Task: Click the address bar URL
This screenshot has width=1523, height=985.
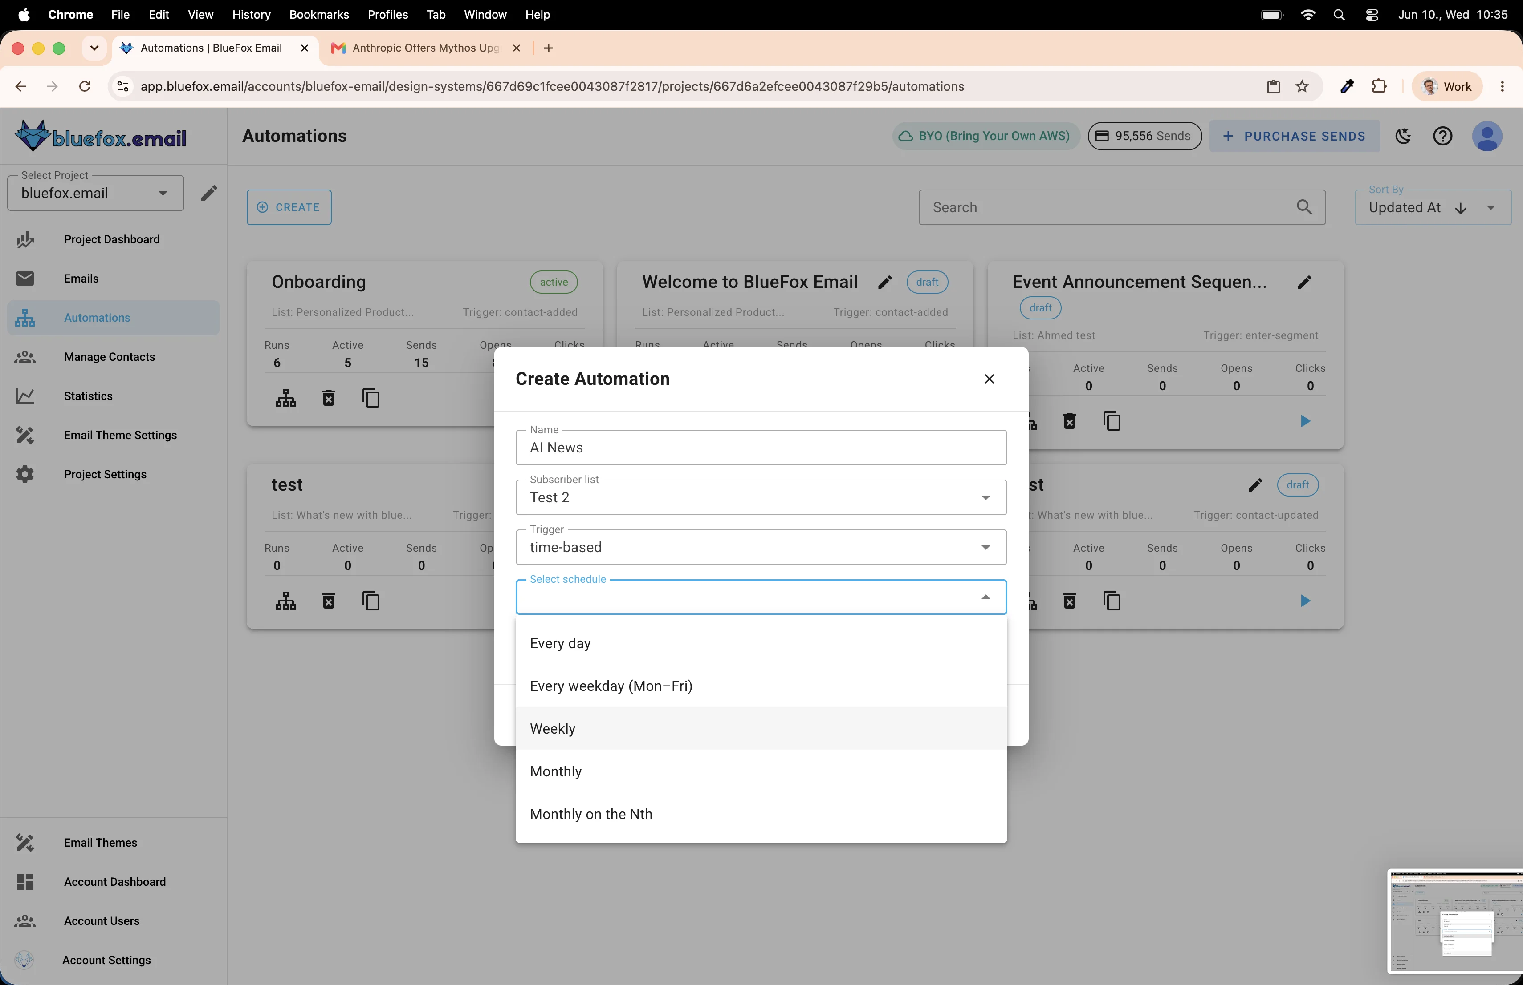Action: (x=552, y=86)
